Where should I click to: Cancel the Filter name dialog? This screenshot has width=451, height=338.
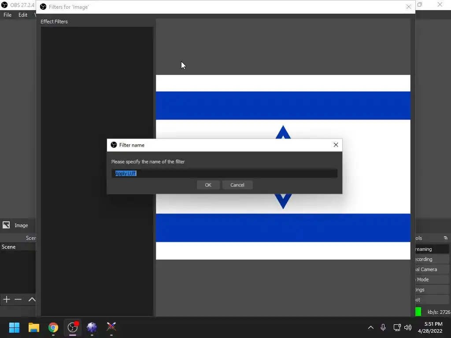(x=237, y=185)
